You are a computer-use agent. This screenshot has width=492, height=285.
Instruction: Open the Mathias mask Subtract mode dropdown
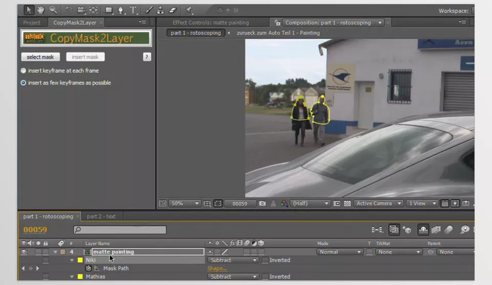pyautogui.click(x=233, y=276)
